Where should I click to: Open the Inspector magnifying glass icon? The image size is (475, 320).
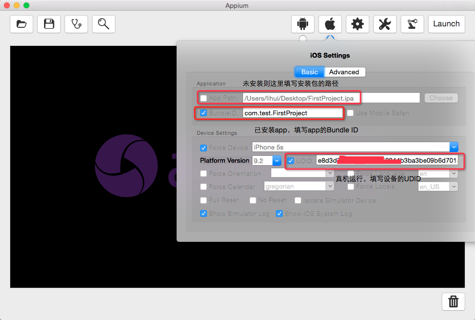[103, 24]
